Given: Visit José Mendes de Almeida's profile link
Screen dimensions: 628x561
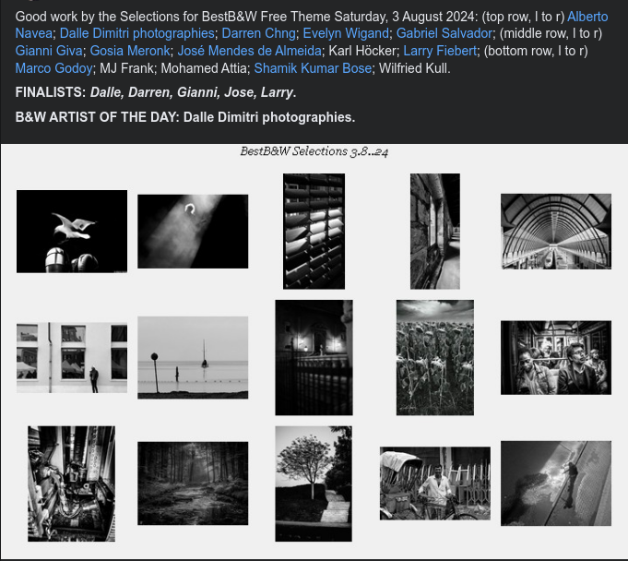Looking at the screenshot, I should 250,51.
